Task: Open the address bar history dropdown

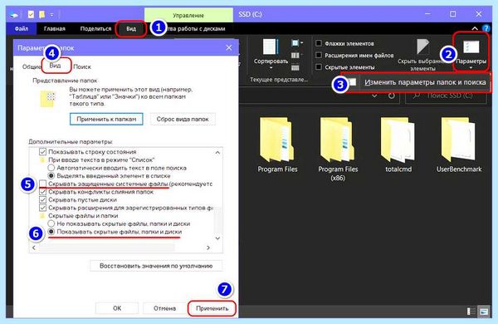Action: pyautogui.click(x=374, y=96)
